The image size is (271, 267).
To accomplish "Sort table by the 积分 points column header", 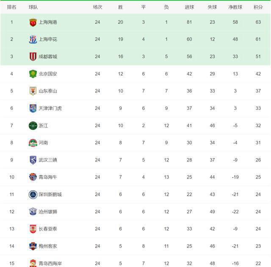I will [x=258, y=7].
